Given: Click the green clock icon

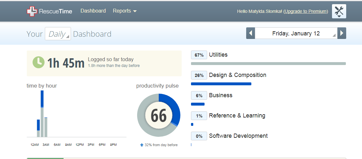Looking at the screenshot, I should [x=38, y=62].
